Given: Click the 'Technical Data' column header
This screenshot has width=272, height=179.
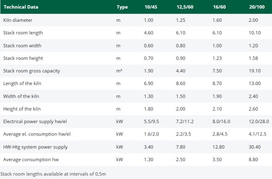Looking at the screenshot, I should pos(21,7).
